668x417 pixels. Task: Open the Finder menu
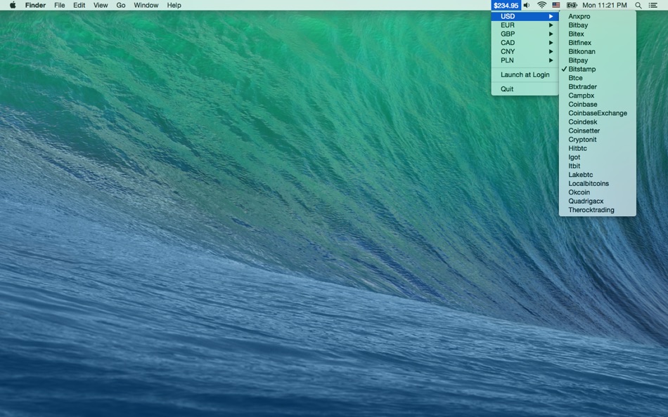tap(35, 5)
